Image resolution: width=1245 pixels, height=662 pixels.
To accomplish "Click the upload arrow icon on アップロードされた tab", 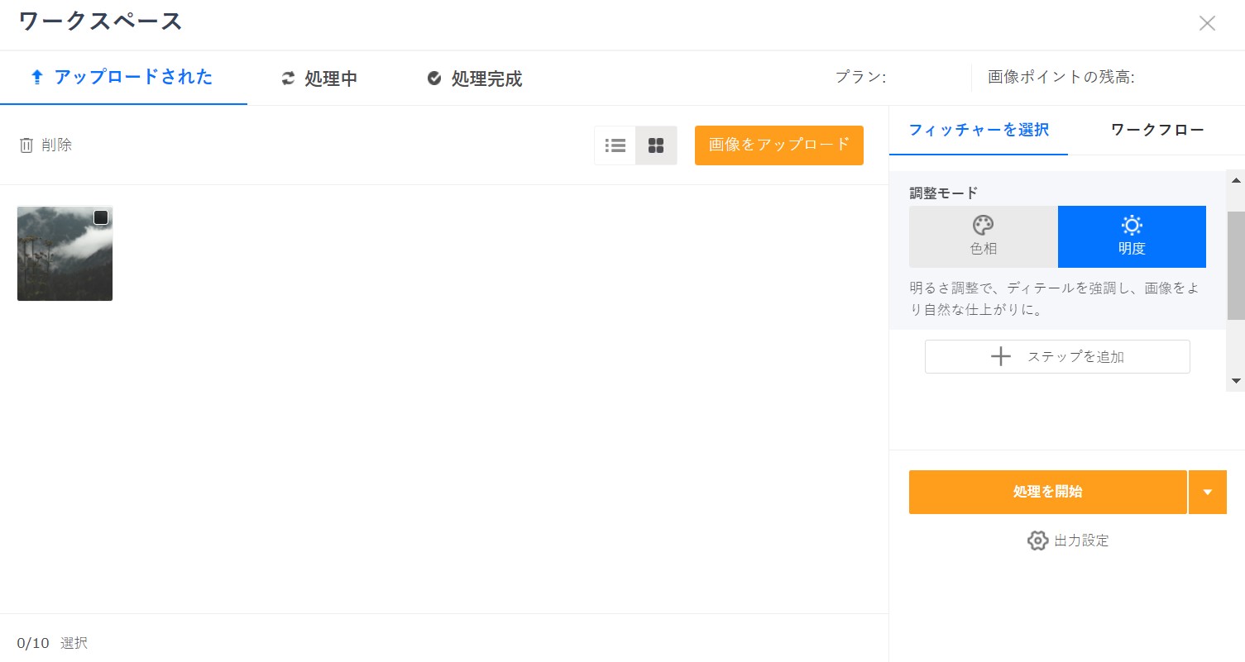I will click(36, 77).
